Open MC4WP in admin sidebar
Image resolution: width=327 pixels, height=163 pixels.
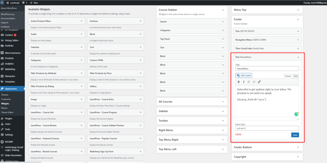(x=9, y=142)
